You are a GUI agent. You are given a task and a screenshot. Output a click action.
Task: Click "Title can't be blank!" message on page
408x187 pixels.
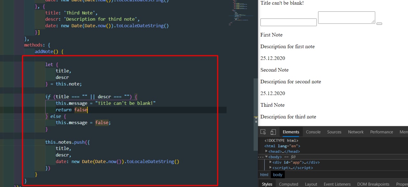[x=282, y=3]
